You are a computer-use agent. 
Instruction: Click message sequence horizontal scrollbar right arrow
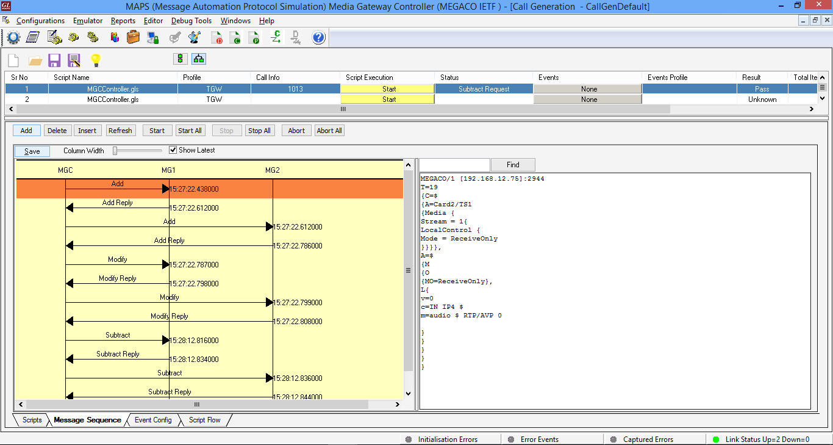(398, 404)
